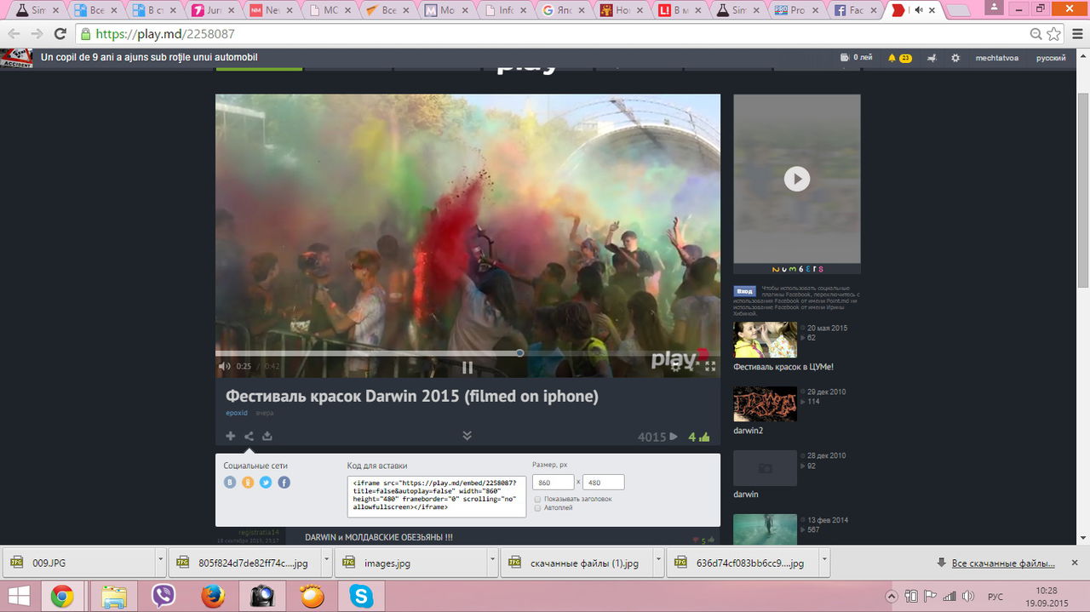
Task: Open dropdown for 636d74cf083bb6cc9 download
Action: pyautogui.click(x=823, y=563)
